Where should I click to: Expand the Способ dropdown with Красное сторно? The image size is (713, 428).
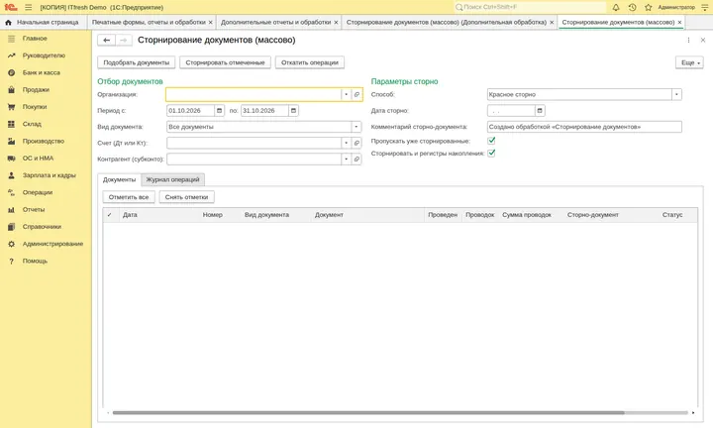tap(676, 94)
